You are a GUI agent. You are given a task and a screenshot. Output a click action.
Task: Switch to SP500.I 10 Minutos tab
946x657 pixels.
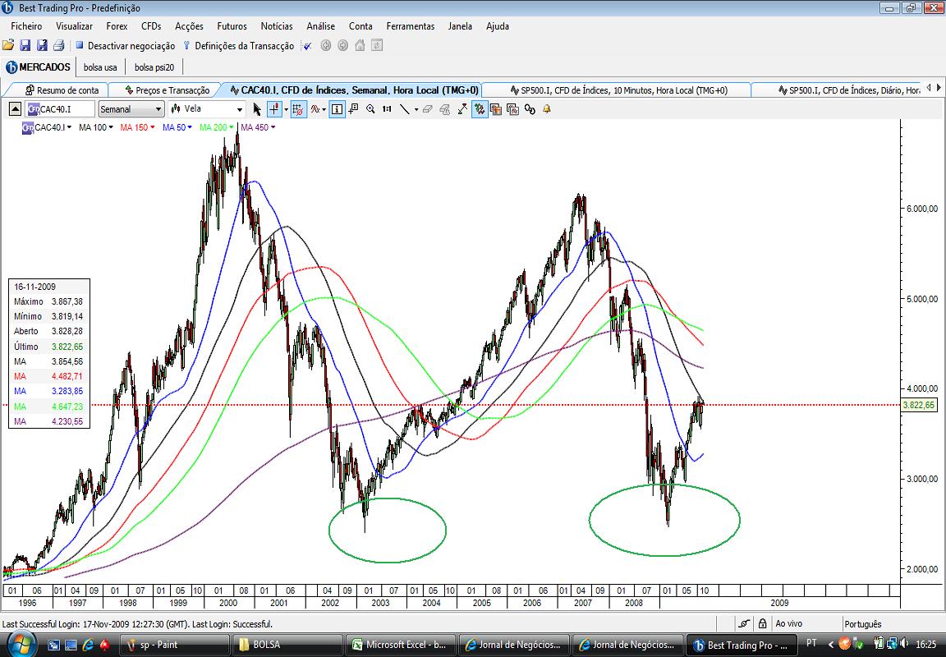coord(618,90)
